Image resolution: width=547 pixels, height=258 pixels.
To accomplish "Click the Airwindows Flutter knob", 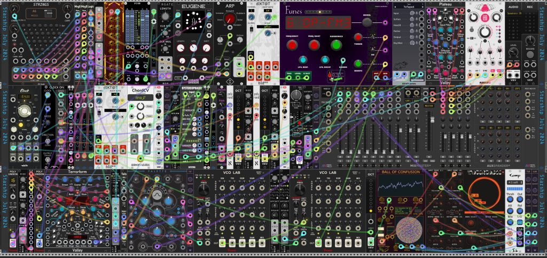I will point(413,30).
